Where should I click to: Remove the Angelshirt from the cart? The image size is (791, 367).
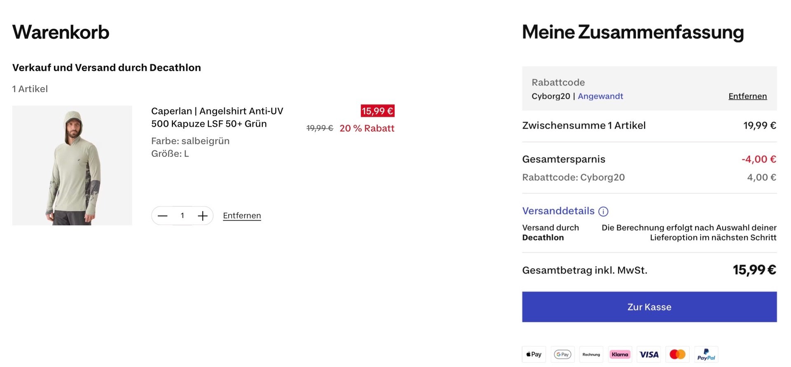coord(242,216)
